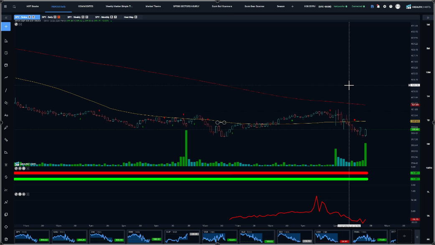This screenshot has width=435, height=245.
Task: Click the WealthCharts logo in the header
Action: (418, 6)
